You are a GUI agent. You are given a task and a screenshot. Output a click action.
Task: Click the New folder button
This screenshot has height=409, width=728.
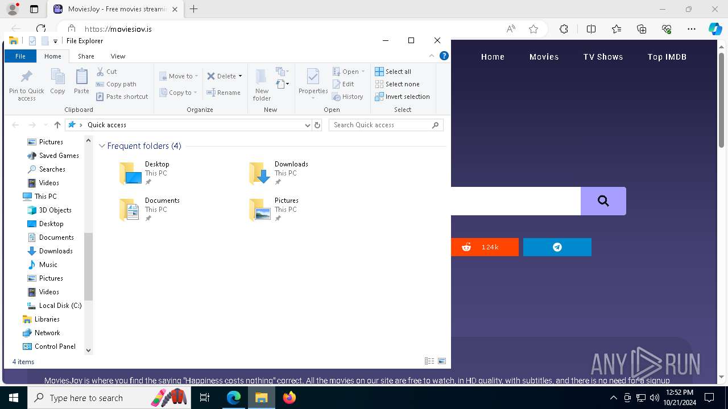coord(262,85)
